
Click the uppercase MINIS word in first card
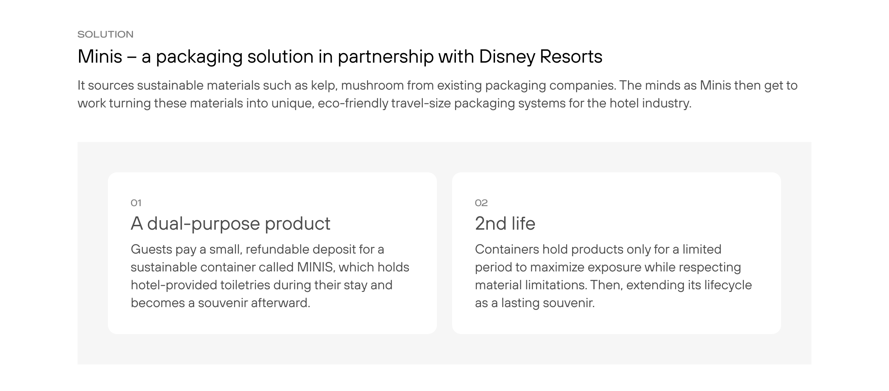pos(315,267)
